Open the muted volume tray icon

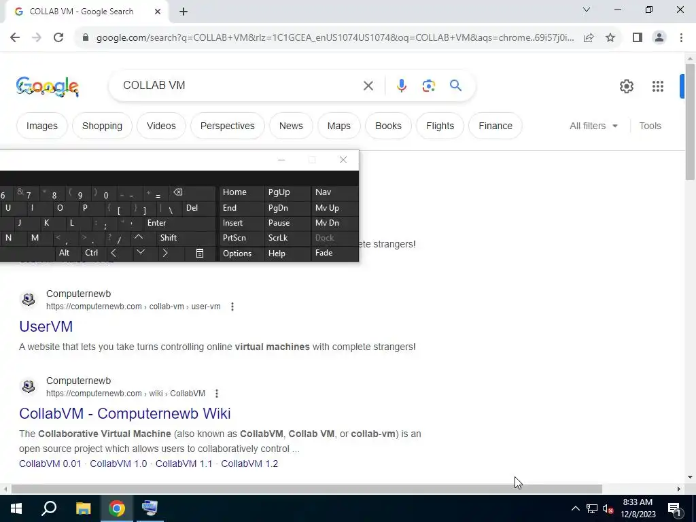pos(608,508)
